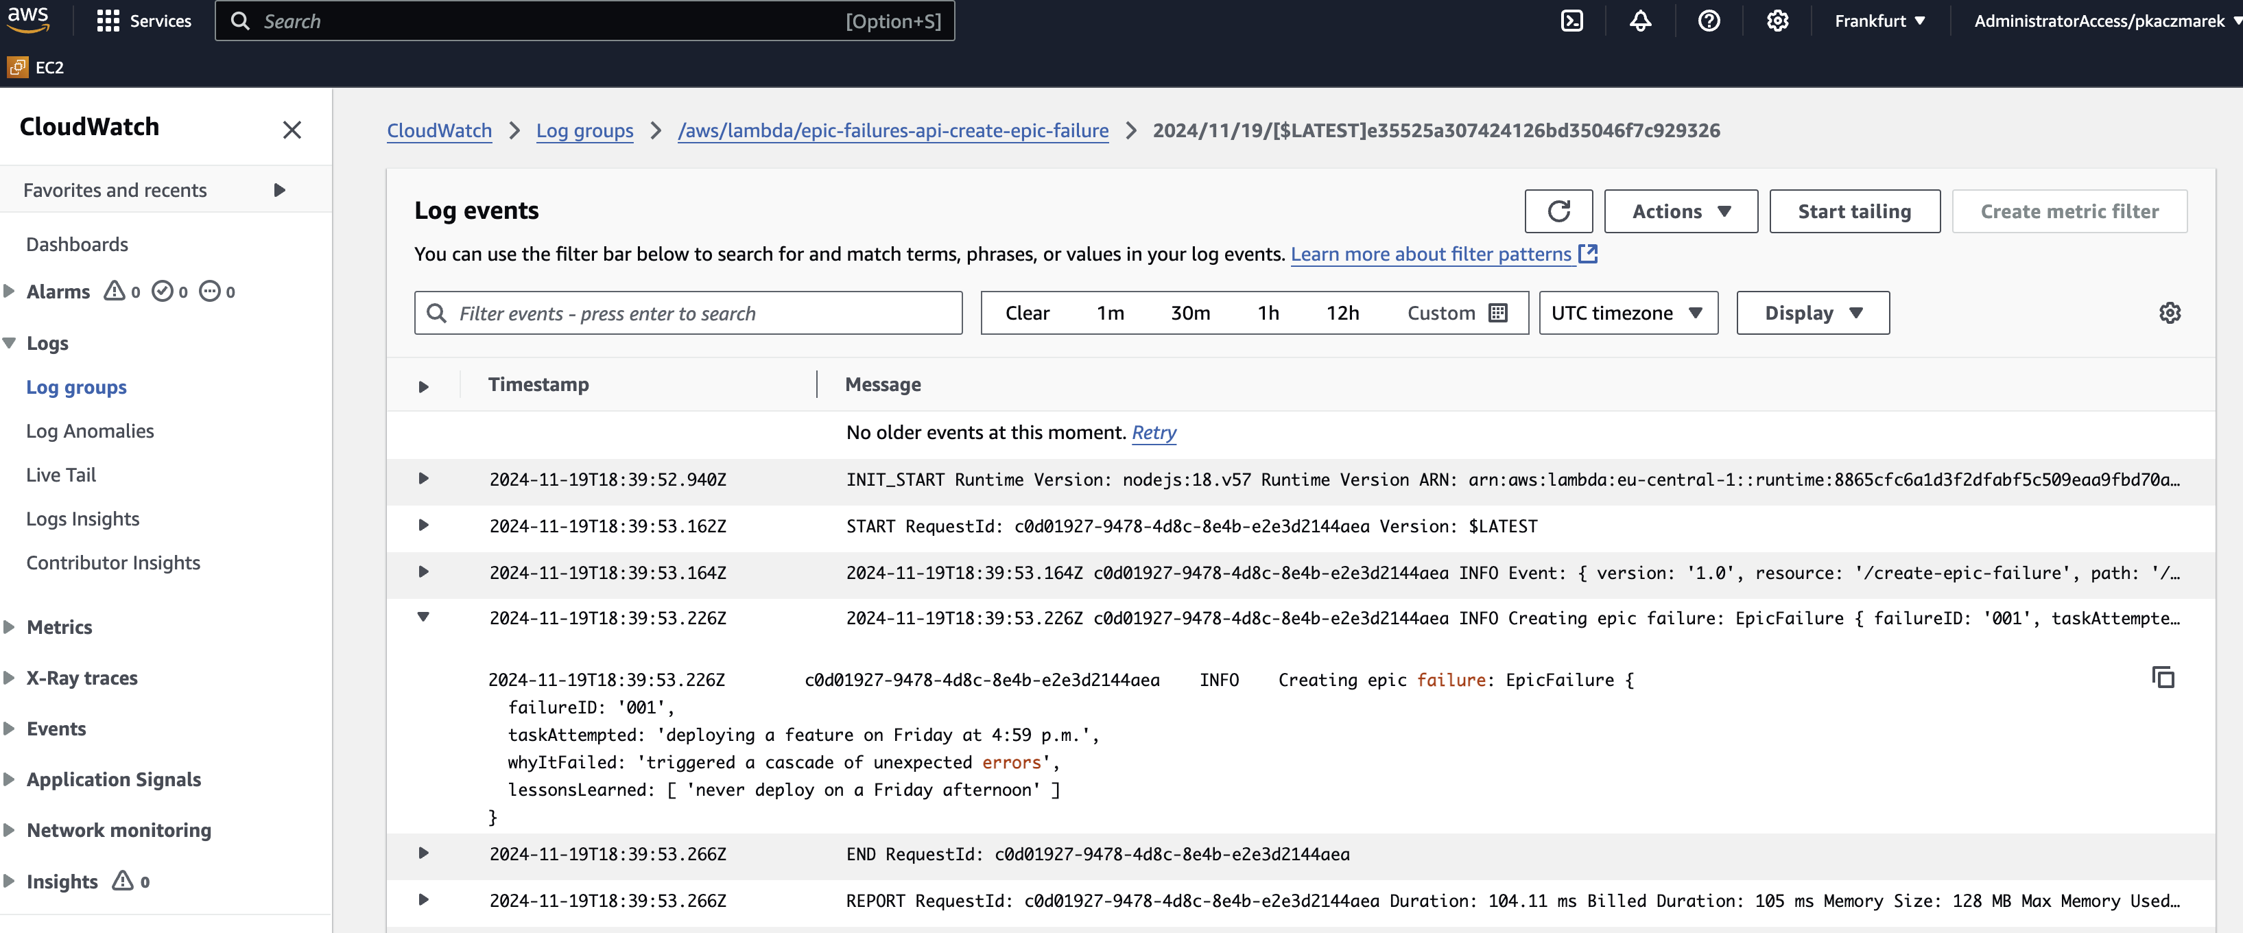Expand the Events section
Viewport: 2243px width, 933px height.
point(10,729)
